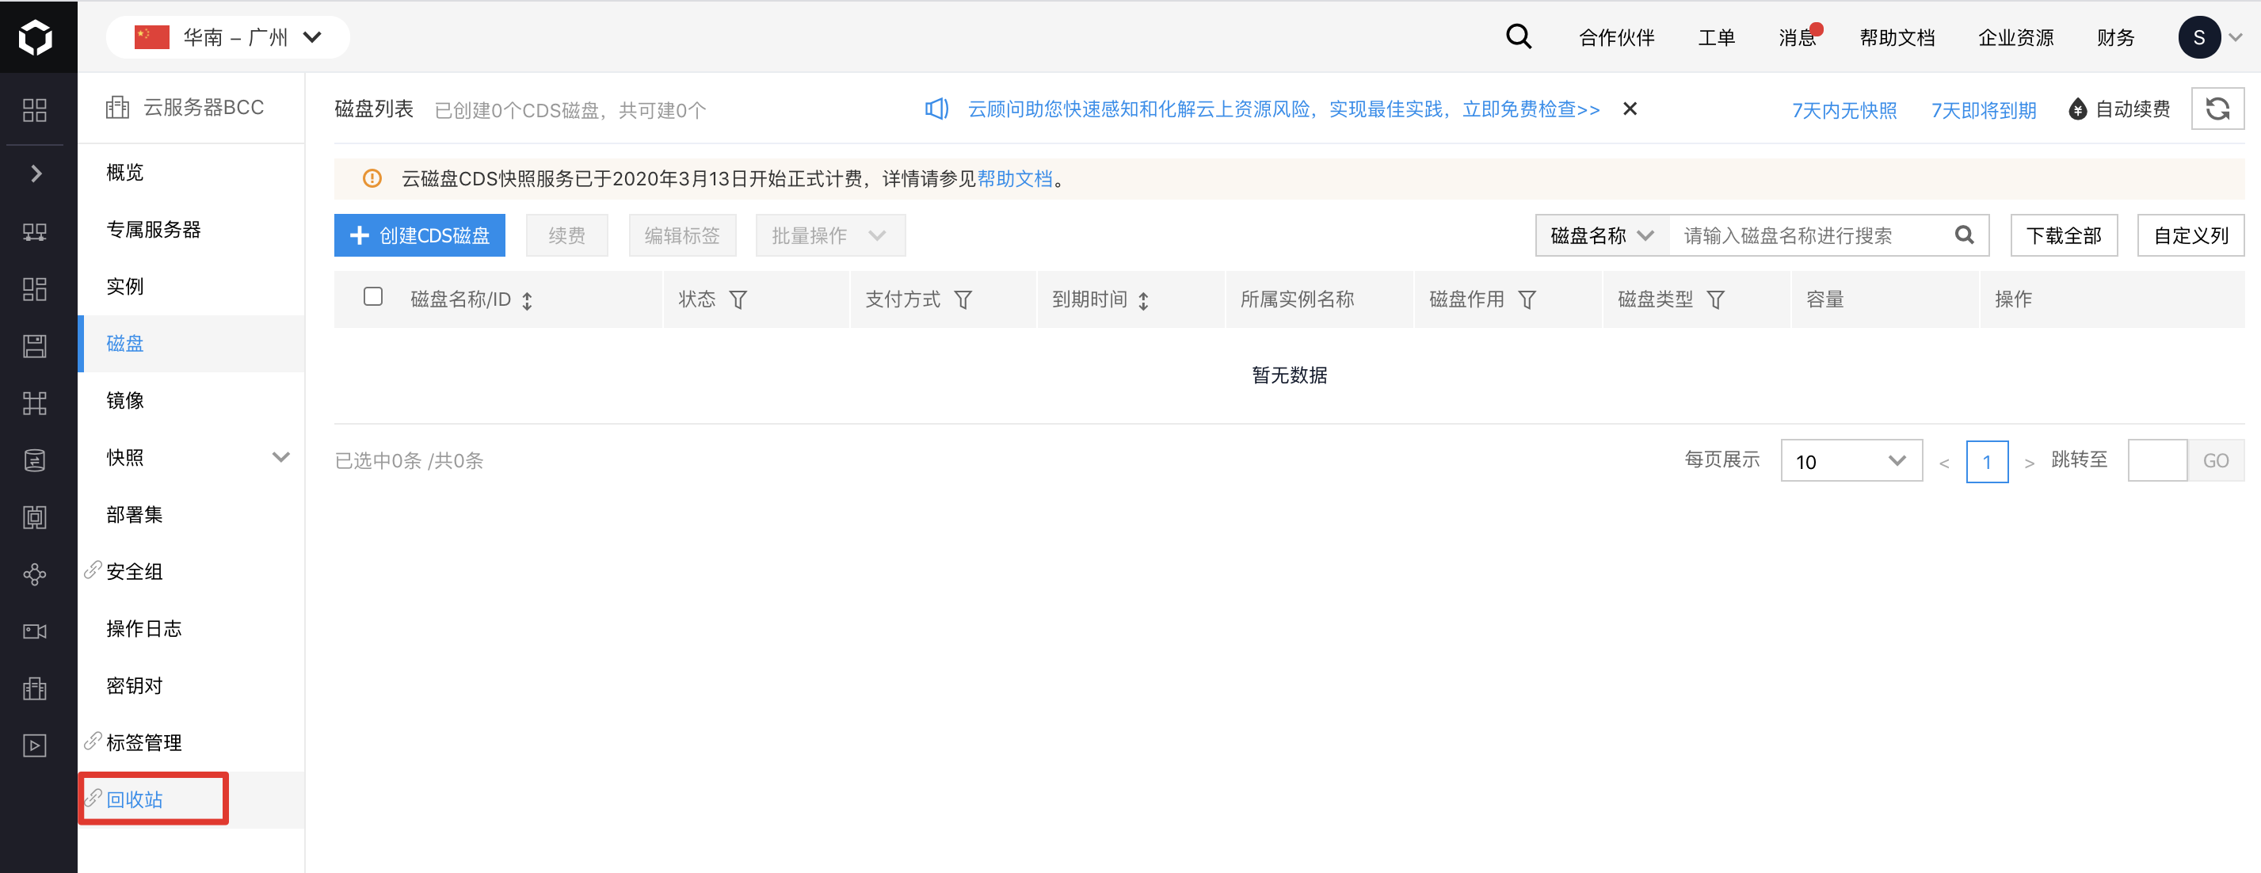The image size is (2261, 873).
Task: Open the page size dropdown showing 10
Action: pyautogui.click(x=1851, y=460)
